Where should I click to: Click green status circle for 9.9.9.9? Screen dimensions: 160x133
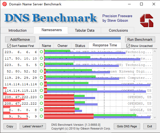coord(41,116)
